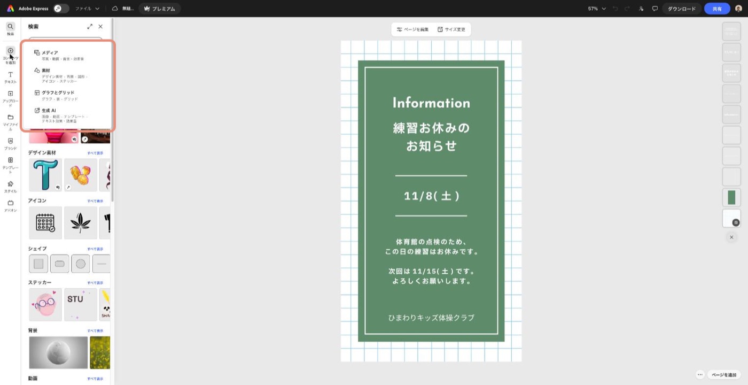748x385 pixels.
Task: Click the ダウンロード button
Action: (x=682, y=9)
